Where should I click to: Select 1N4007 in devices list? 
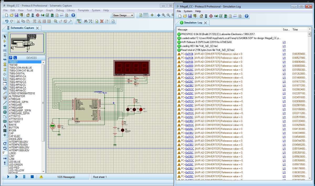click(x=25, y=62)
